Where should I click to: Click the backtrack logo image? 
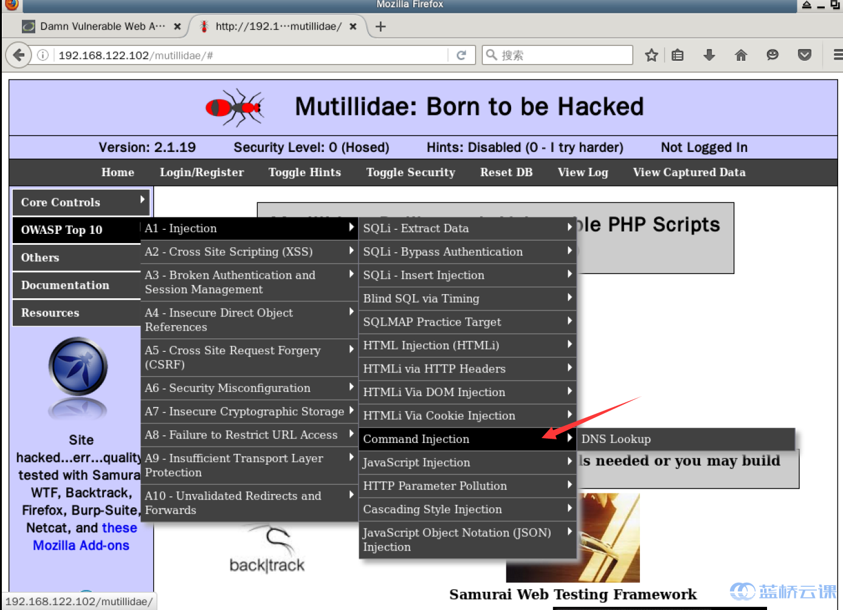(x=267, y=550)
